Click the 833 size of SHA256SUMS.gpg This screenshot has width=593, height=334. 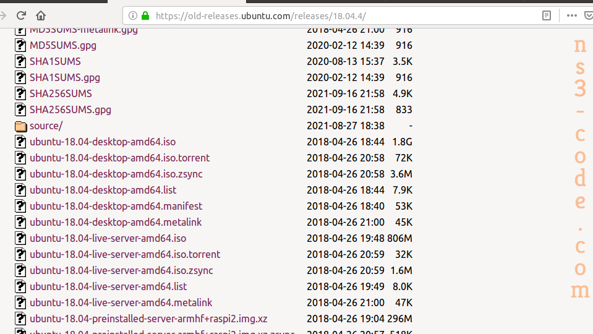coord(404,109)
